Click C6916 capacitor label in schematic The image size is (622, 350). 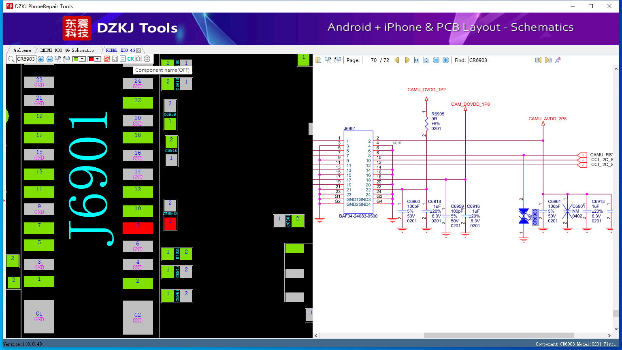(x=473, y=206)
